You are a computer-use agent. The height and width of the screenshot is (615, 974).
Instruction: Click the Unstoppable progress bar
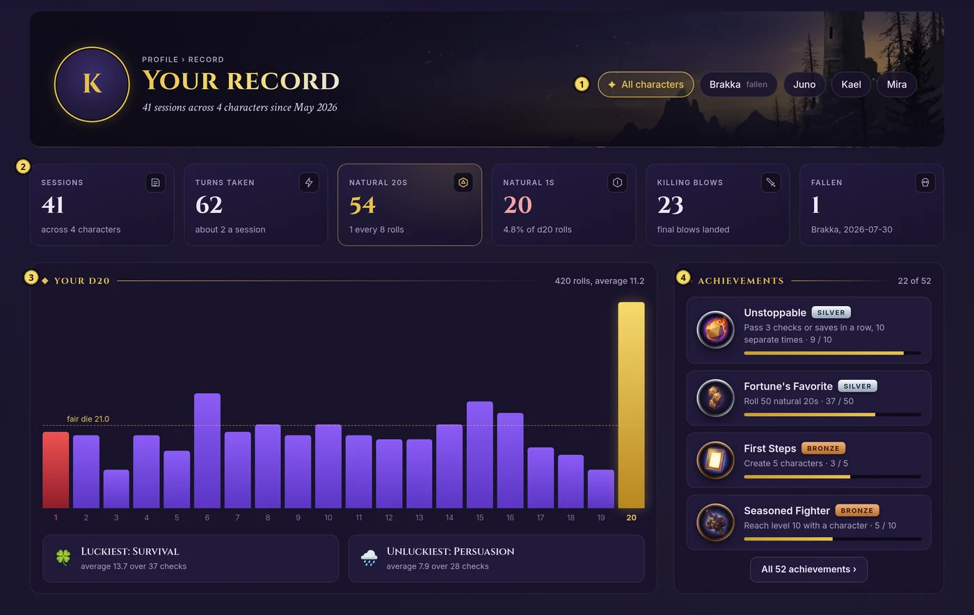[832, 353]
